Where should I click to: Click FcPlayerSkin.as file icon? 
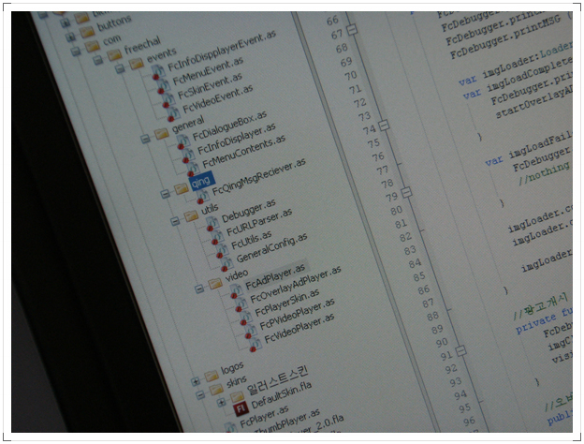pyautogui.click(x=245, y=317)
